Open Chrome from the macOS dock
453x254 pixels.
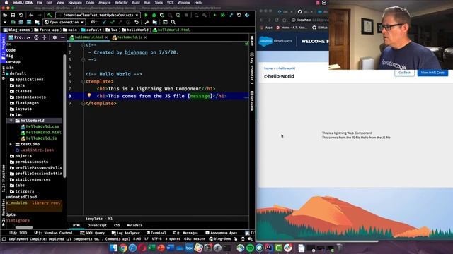point(123,248)
